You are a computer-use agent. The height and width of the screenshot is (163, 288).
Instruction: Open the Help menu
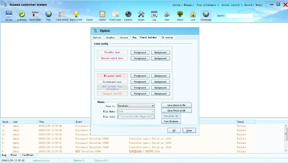[259, 5]
